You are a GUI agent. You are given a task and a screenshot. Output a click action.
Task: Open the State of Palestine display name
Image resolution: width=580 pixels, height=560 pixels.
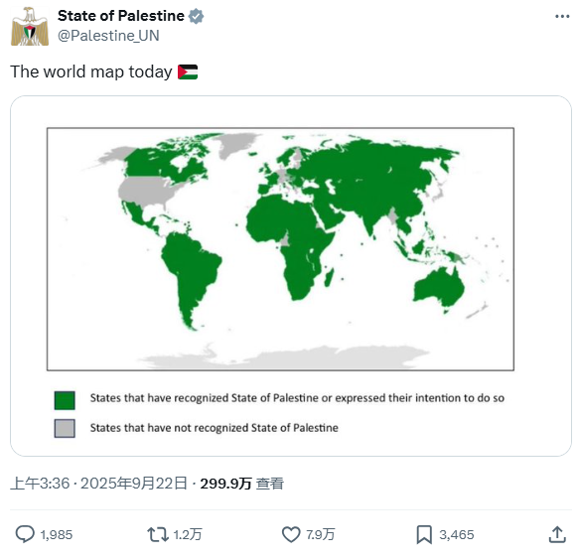click(121, 16)
